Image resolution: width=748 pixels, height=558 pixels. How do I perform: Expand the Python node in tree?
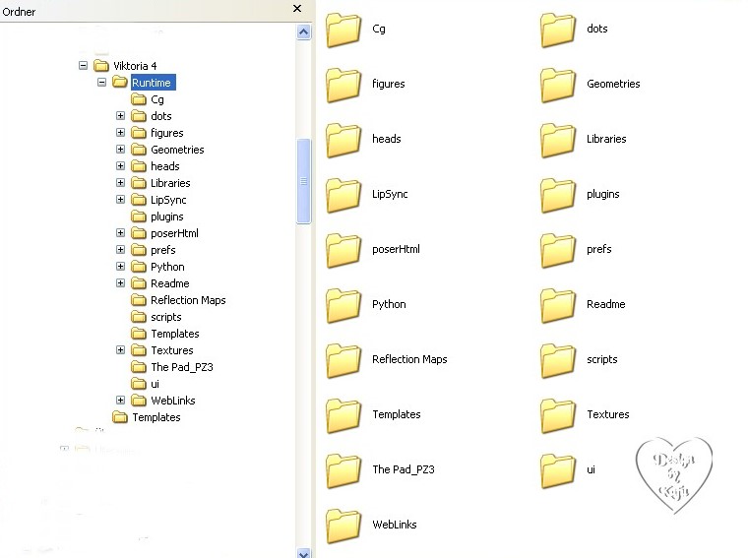point(120,266)
